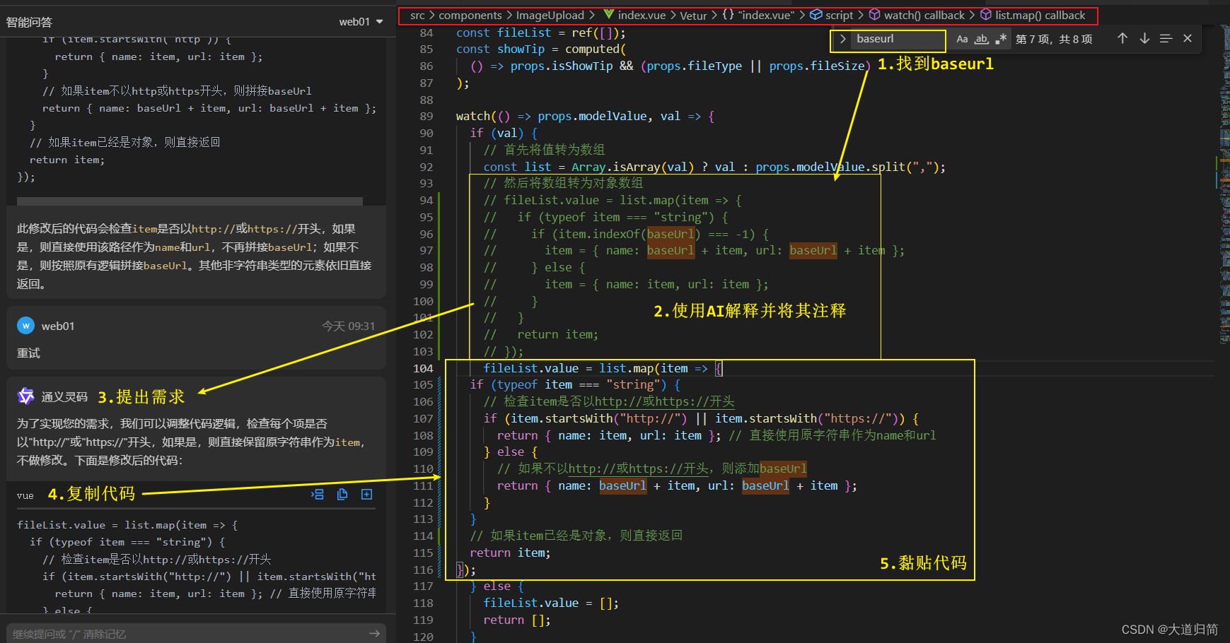Click timestamp '今天 09:31' in chat
1230x643 pixels.
(x=348, y=326)
